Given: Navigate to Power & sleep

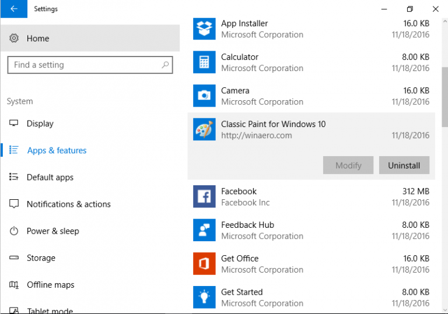Looking at the screenshot, I should pyautogui.click(x=52, y=231).
